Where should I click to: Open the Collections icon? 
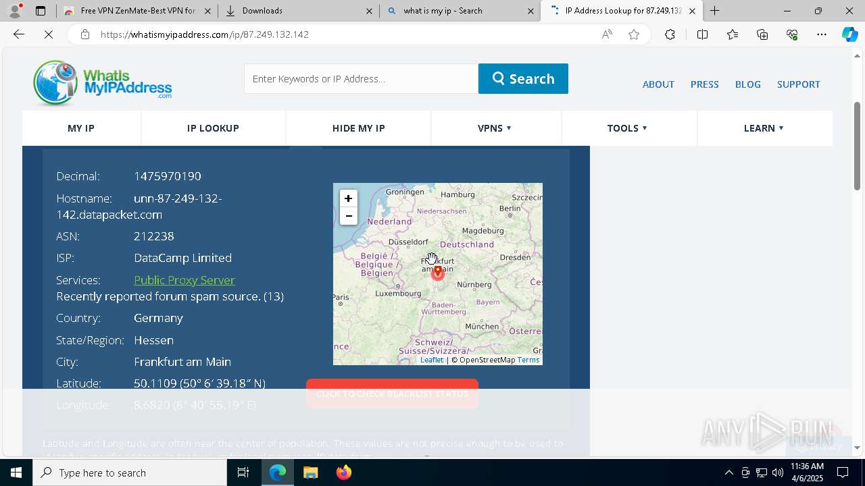point(762,34)
